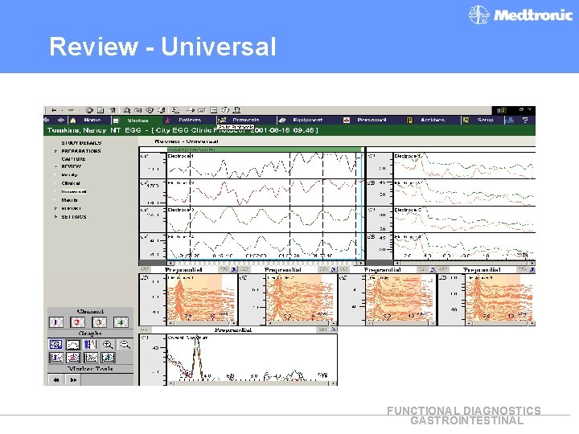Jump to previous marker with rewind button
Screen dimensions: 579x434
[56, 379]
